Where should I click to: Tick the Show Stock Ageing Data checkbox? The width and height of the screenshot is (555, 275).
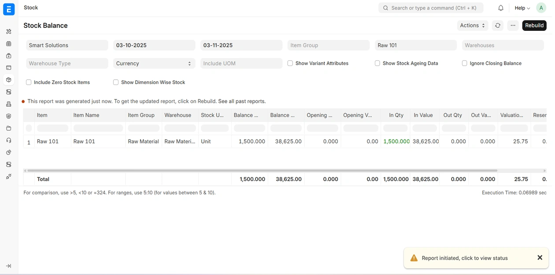(x=377, y=63)
